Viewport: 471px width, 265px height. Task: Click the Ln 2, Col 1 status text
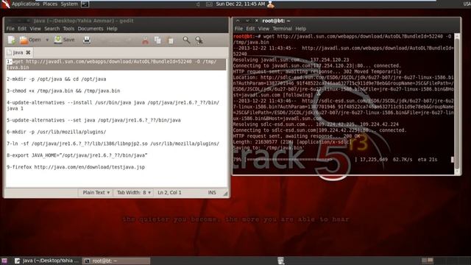click(169, 193)
